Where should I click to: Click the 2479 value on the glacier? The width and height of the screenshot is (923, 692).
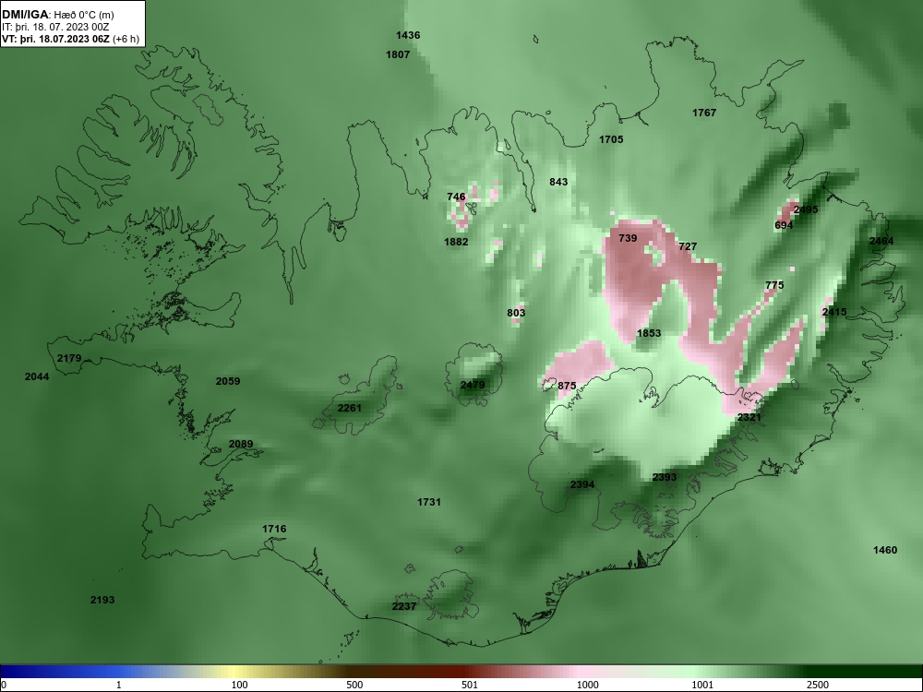[x=472, y=385]
